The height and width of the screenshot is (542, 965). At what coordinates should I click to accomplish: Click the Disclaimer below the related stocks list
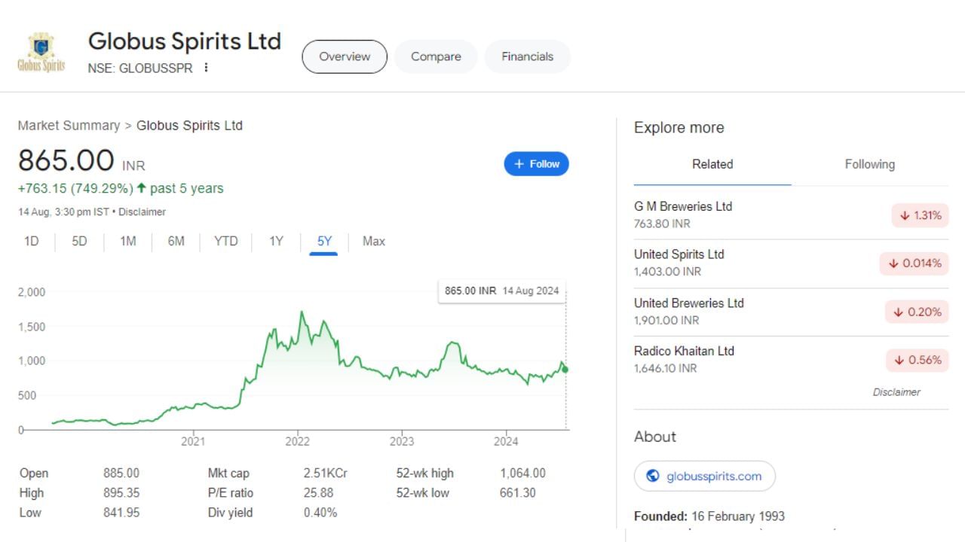pos(896,392)
